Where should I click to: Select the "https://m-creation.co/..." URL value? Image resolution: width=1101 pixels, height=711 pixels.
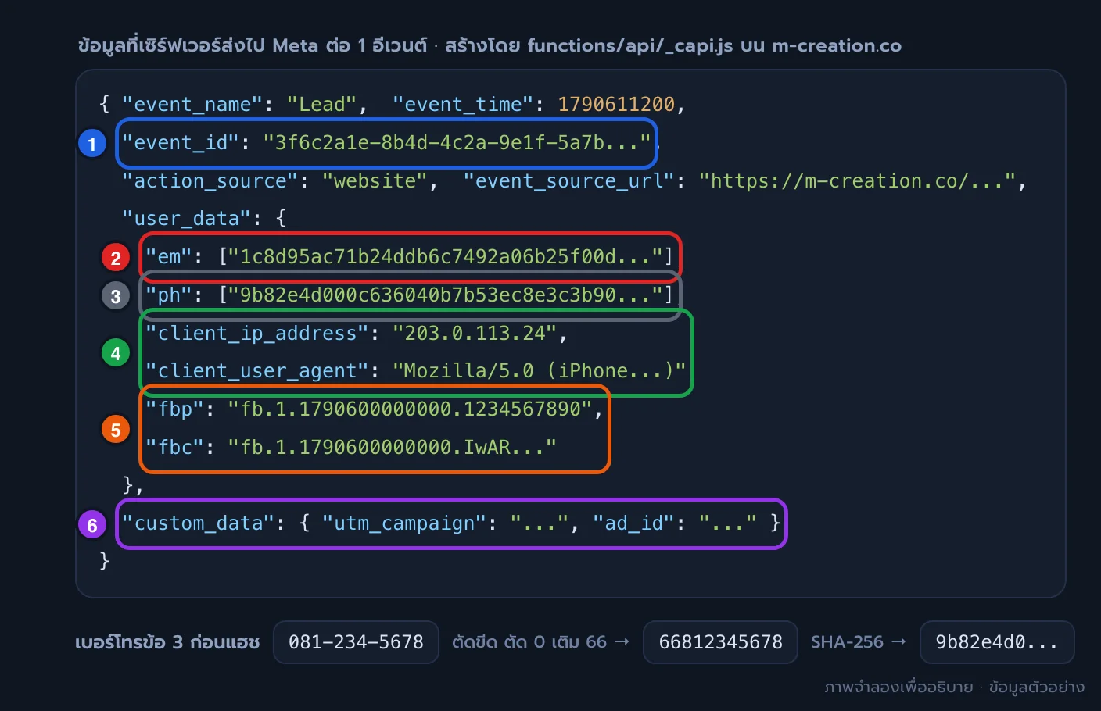(x=857, y=181)
